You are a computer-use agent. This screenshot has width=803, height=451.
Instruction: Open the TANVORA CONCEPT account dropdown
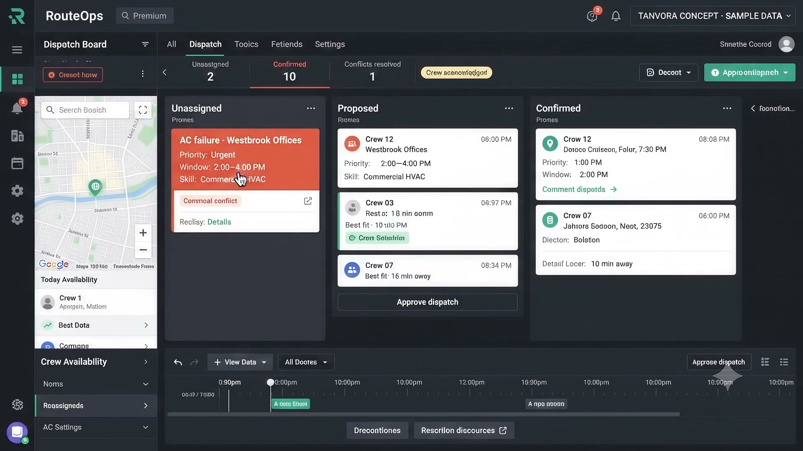713,16
